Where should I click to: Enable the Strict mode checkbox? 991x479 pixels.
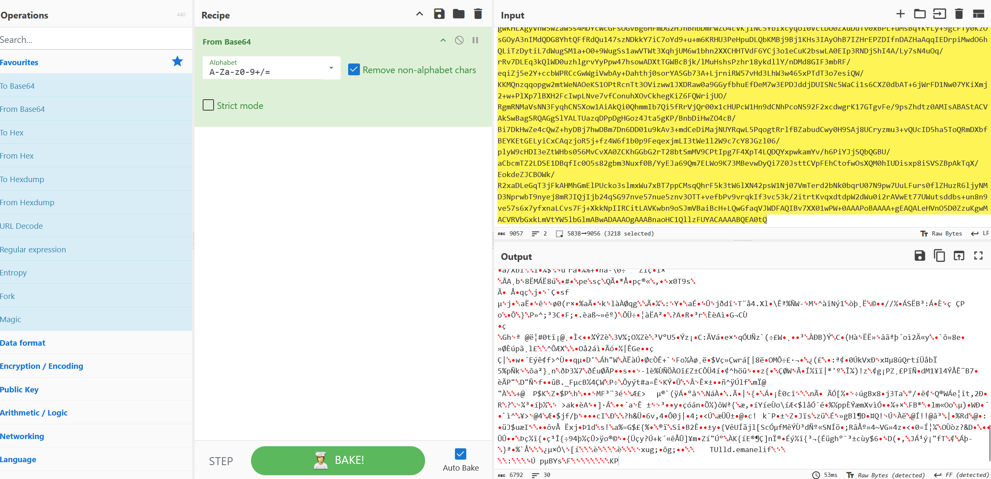[208, 105]
